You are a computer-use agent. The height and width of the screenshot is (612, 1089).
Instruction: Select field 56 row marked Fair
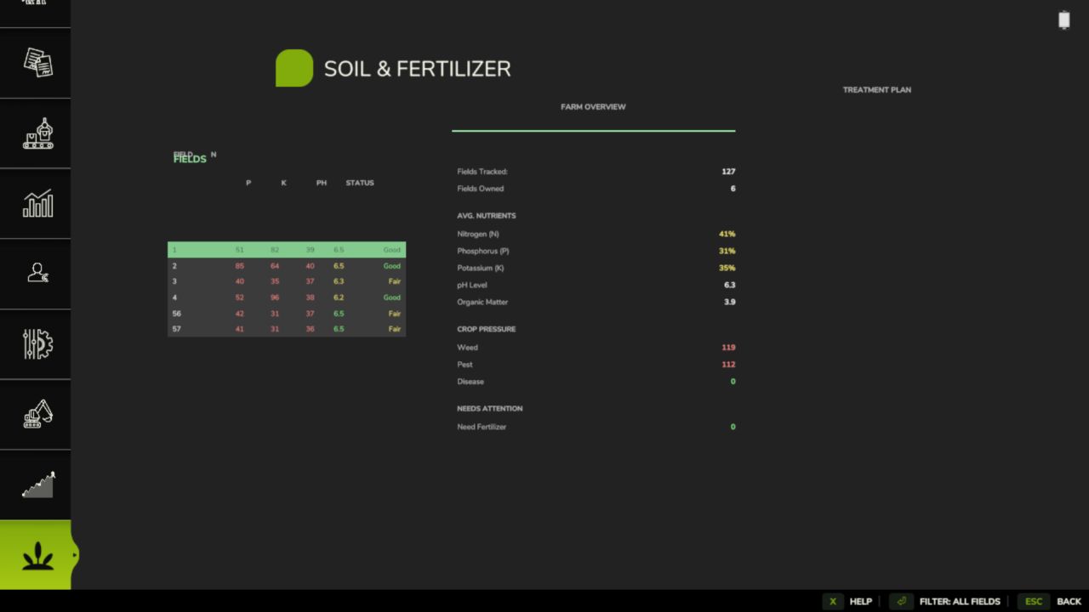click(x=286, y=313)
